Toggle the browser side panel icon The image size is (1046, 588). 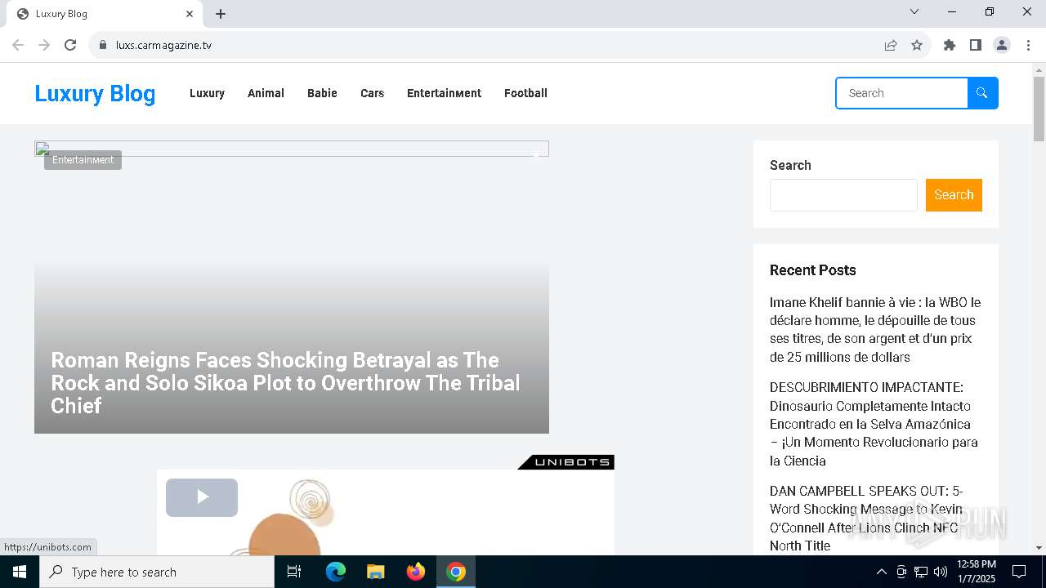[x=975, y=45]
